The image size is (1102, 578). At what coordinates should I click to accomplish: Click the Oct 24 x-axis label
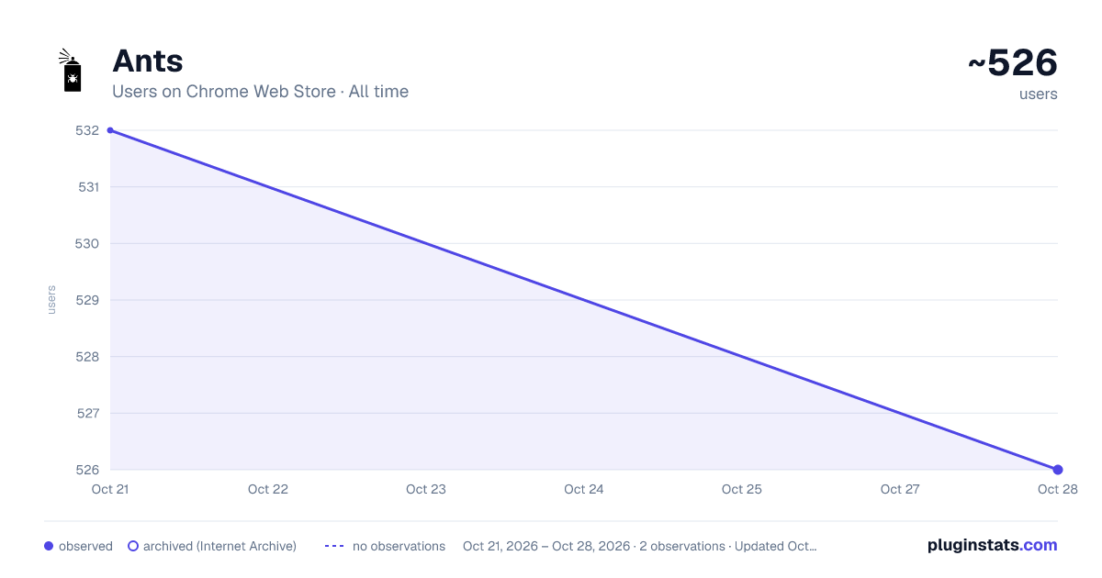(x=584, y=489)
